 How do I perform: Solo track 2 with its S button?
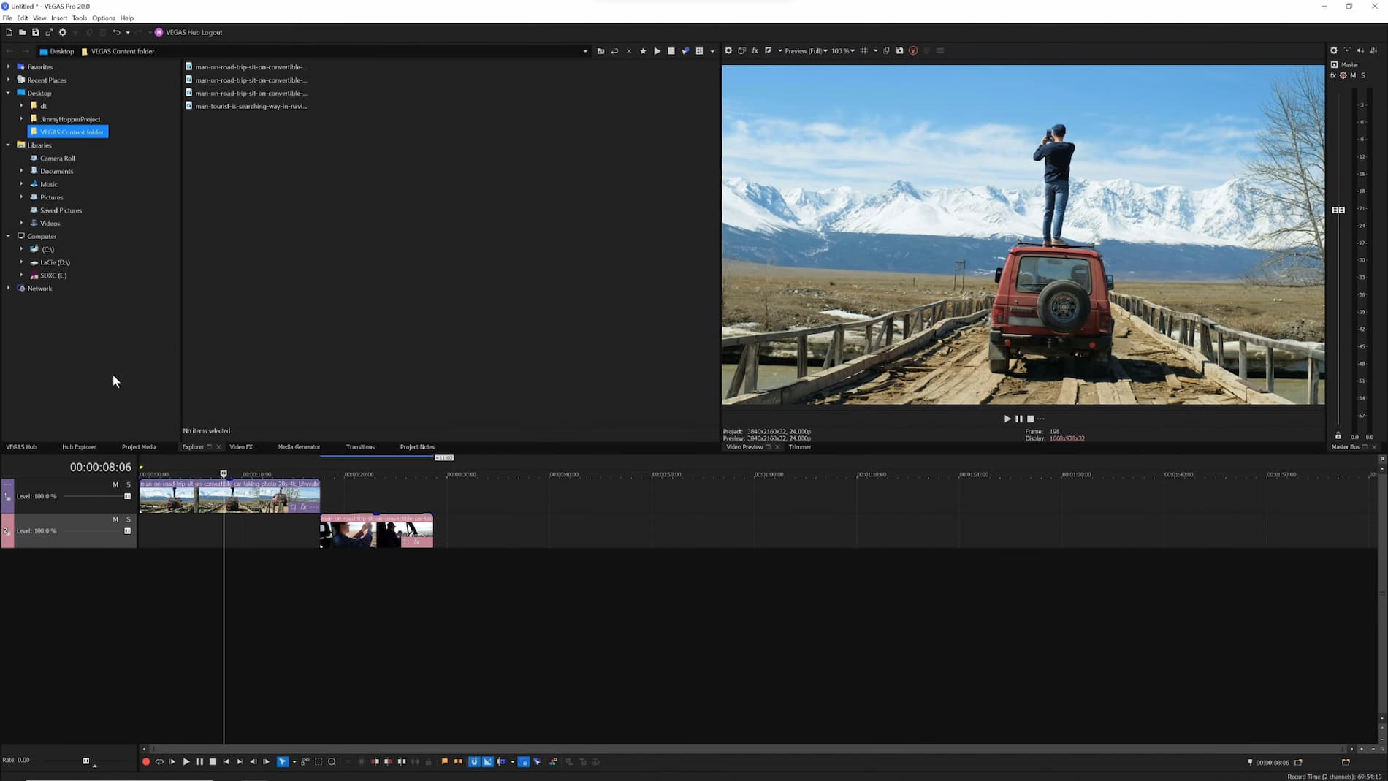pos(128,519)
